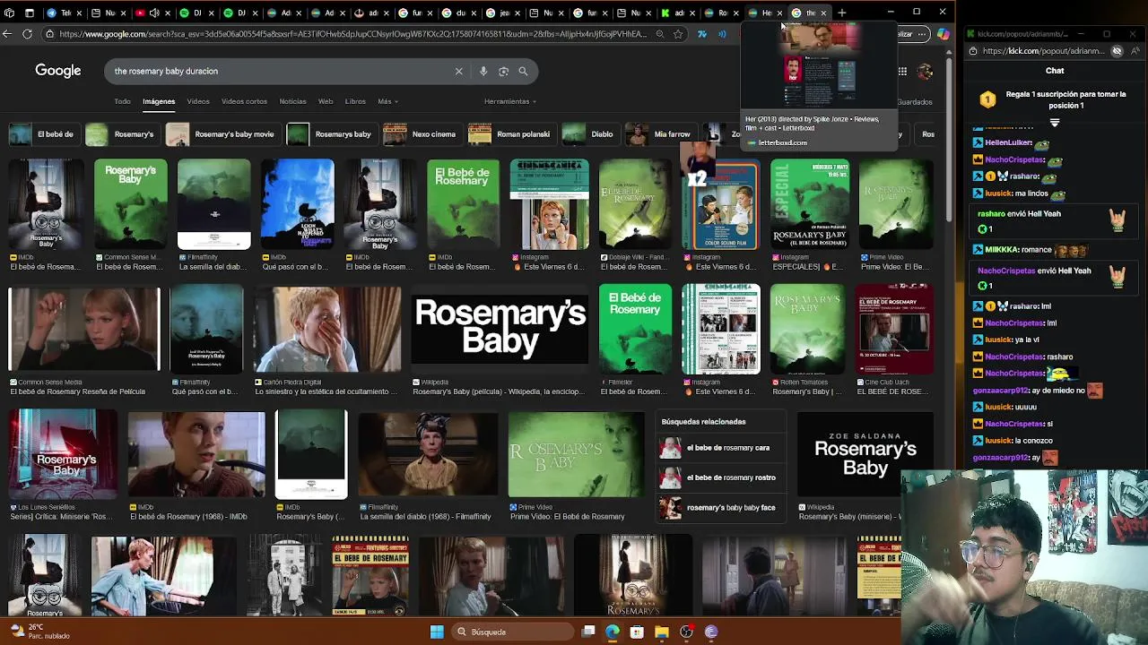
Task: Click the Google logo
Action: tap(58, 71)
